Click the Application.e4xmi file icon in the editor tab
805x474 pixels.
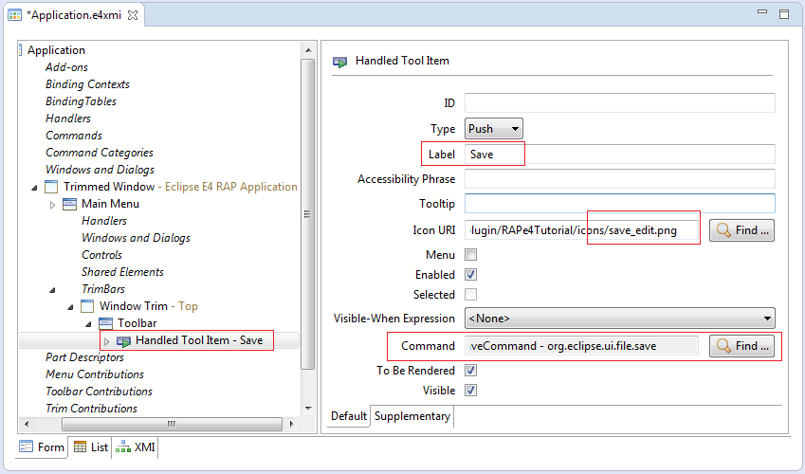(x=14, y=15)
